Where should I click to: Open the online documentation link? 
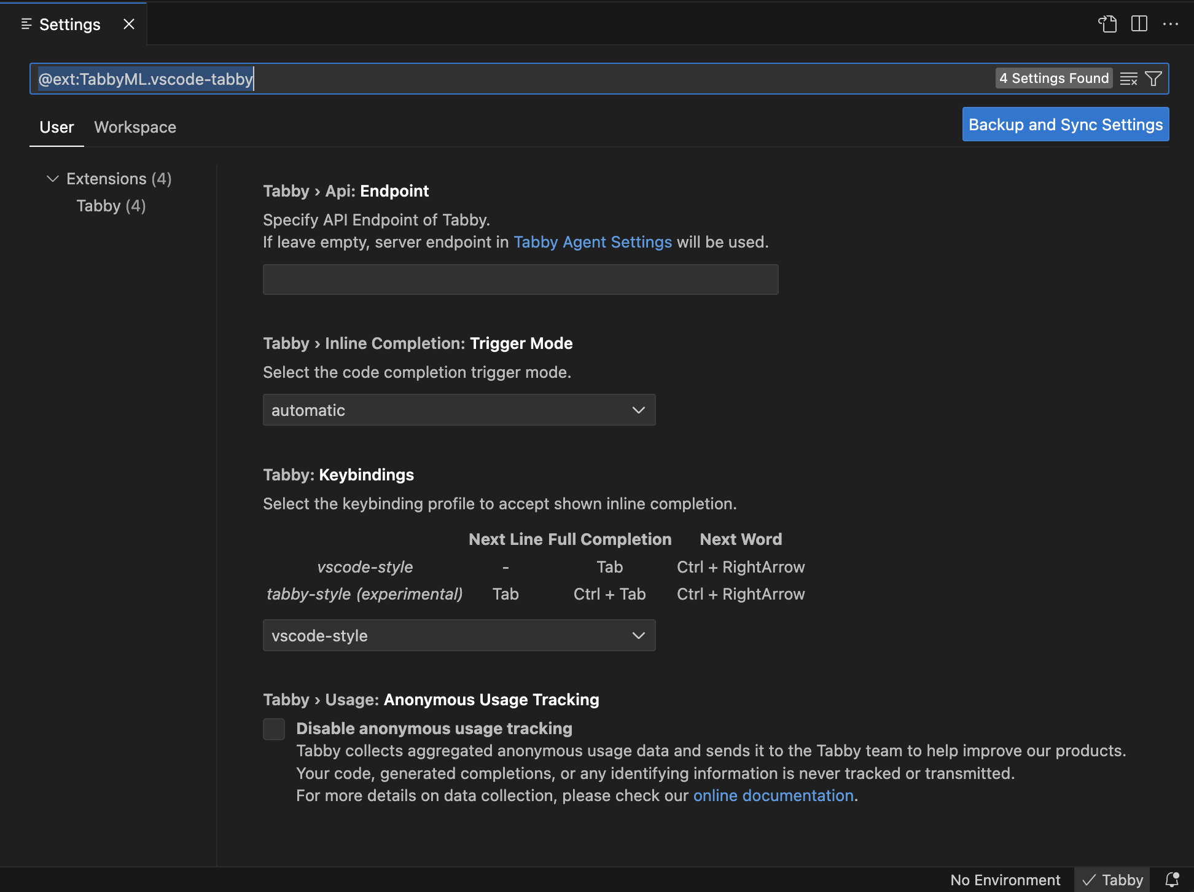773,796
